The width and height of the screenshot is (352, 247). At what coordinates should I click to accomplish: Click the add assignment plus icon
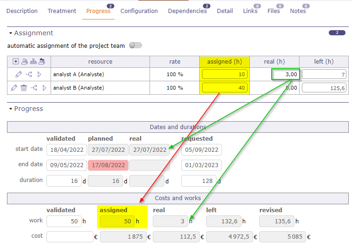(x=16, y=61)
